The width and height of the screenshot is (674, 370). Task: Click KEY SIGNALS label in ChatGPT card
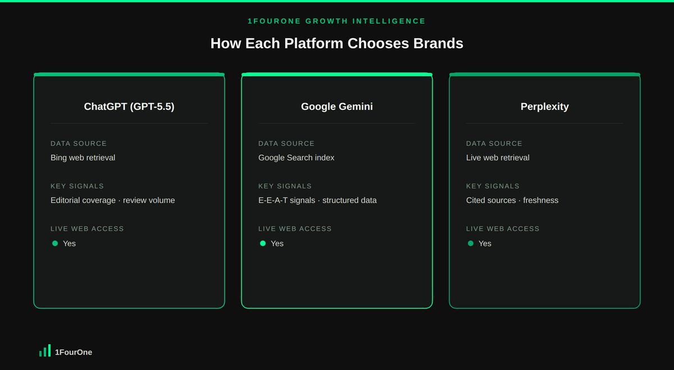pos(77,186)
